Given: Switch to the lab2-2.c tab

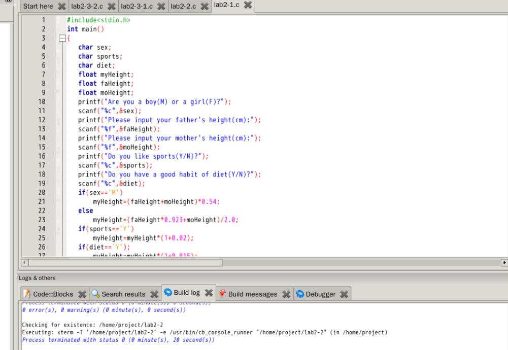Looking at the screenshot, I should [183, 6].
